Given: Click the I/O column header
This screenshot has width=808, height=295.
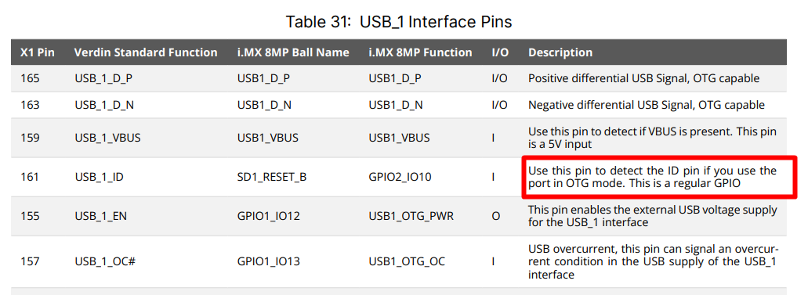Looking at the screenshot, I should 499,52.
